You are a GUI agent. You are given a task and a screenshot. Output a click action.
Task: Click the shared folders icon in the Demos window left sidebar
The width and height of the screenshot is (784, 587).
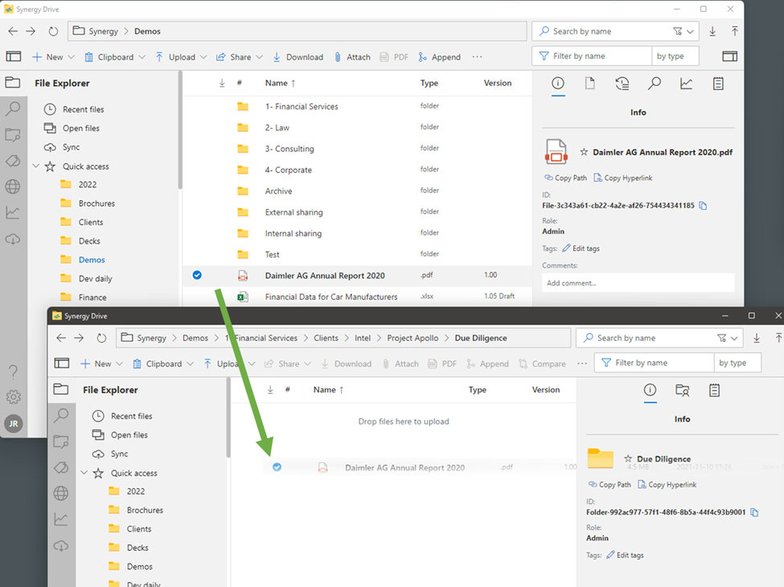[13, 134]
